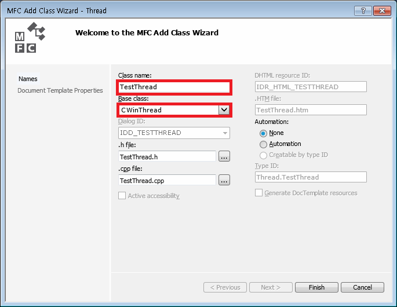Toggle Active accessibility checkbox
This screenshot has width=397, height=307.
tap(122, 196)
